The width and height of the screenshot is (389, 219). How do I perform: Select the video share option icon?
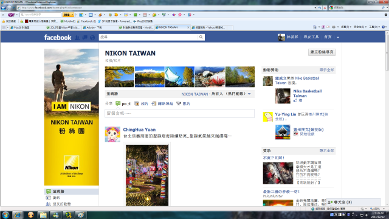tap(179, 103)
